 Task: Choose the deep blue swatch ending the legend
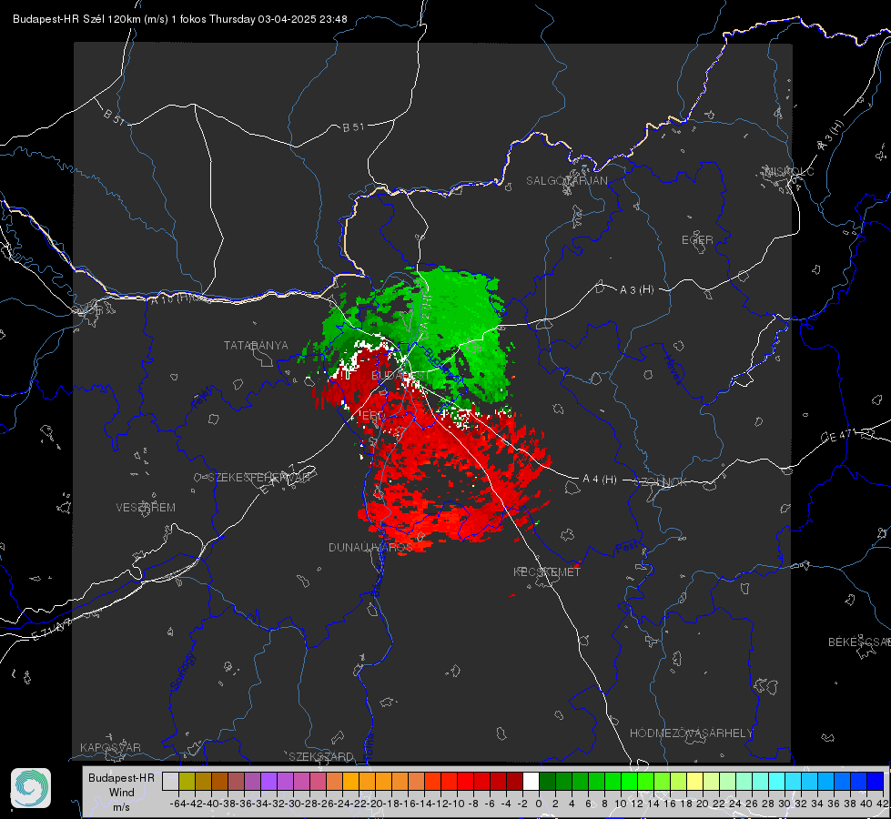click(876, 781)
